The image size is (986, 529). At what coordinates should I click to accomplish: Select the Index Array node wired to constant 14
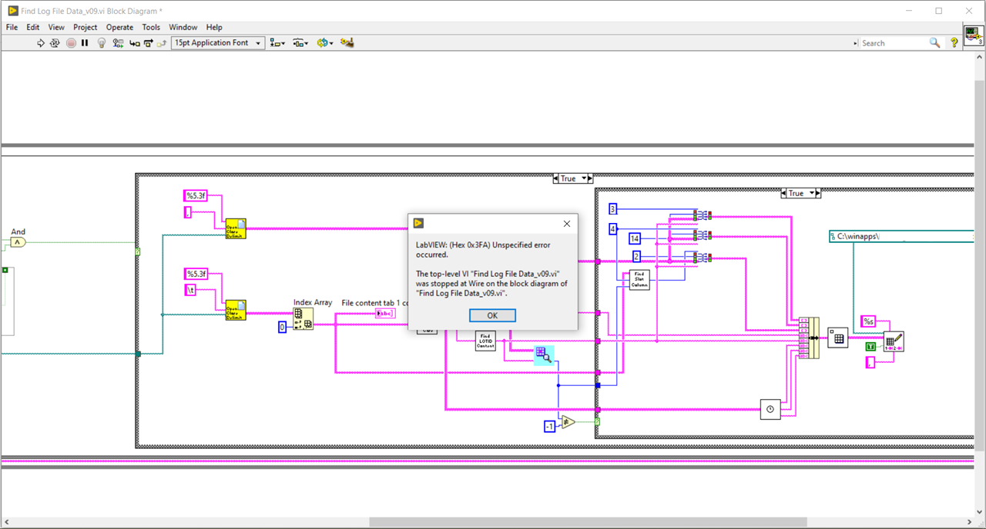(703, 236)
